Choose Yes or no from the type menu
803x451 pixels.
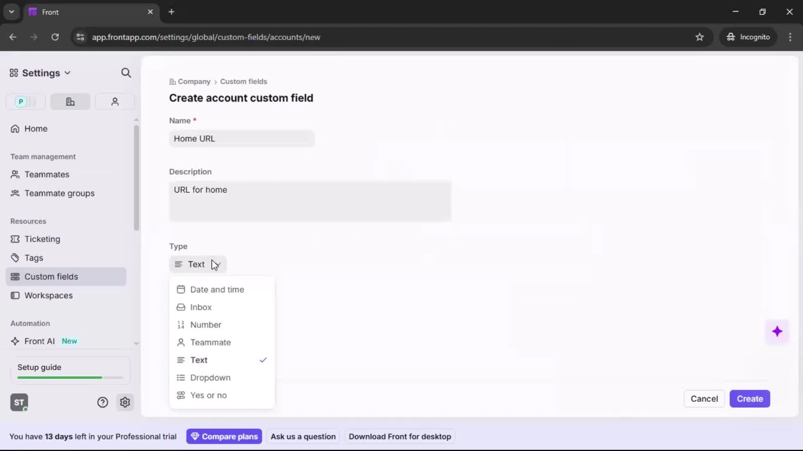pos(209,395)
